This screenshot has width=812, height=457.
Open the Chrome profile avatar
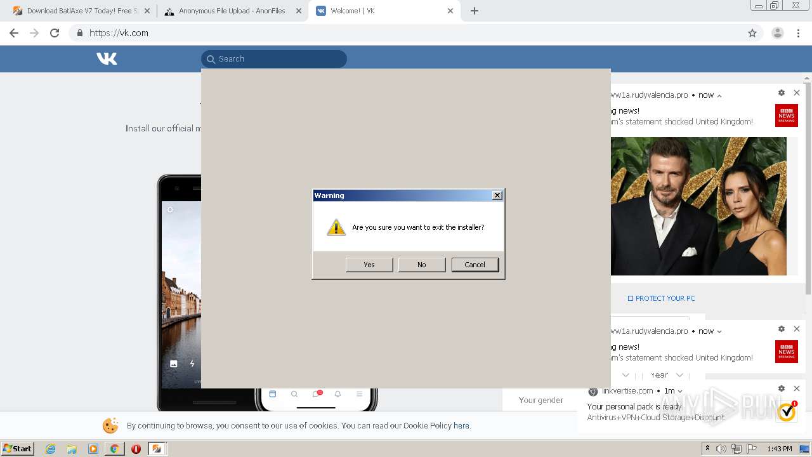778,33
